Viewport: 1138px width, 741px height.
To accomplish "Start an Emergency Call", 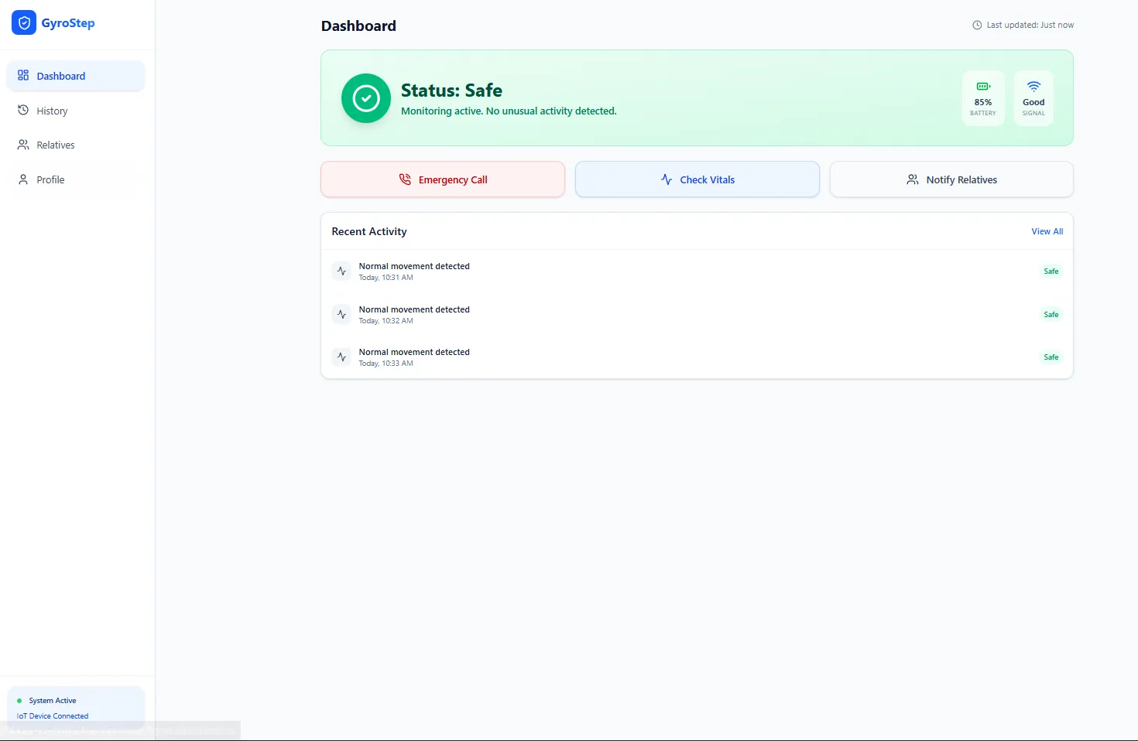I will point(443,179).
